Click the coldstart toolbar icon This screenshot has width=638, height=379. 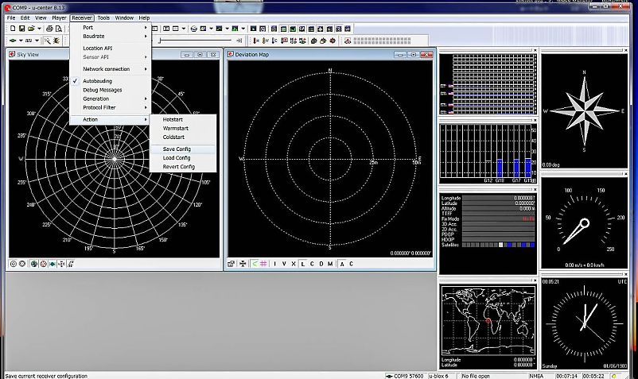tap(274, 41)
